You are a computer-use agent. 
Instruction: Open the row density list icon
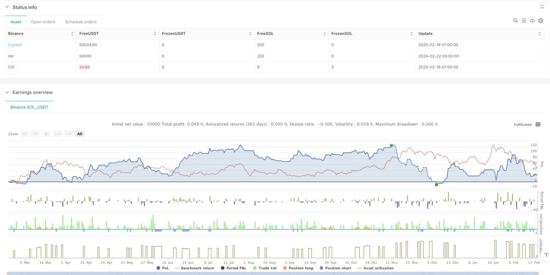(x=524, y=21)
